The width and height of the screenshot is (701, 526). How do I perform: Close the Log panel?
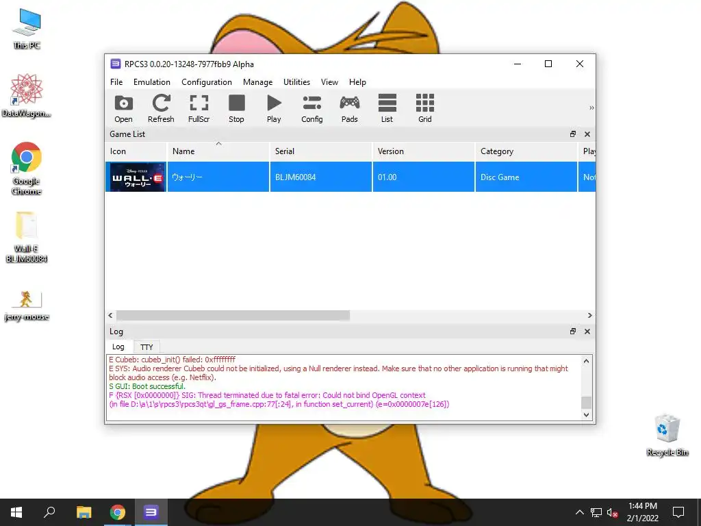tap(587, 331)
